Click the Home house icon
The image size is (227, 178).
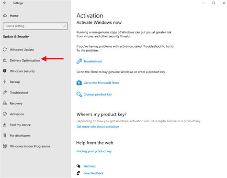[x=5, y=16]
